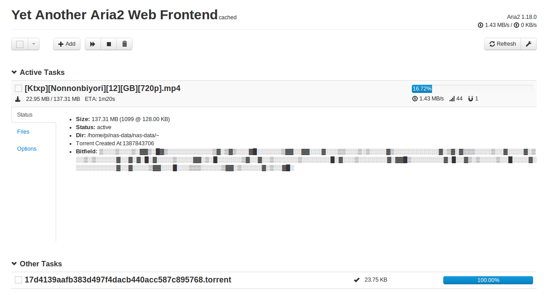This screenshot has height=304, width=547.
Task: Click the resume (fast-forward) icon button
Action: [x=93, y=44]
